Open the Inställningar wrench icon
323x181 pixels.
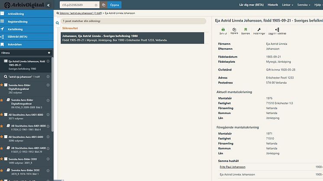pyautogui.click(x=259, y=31)
